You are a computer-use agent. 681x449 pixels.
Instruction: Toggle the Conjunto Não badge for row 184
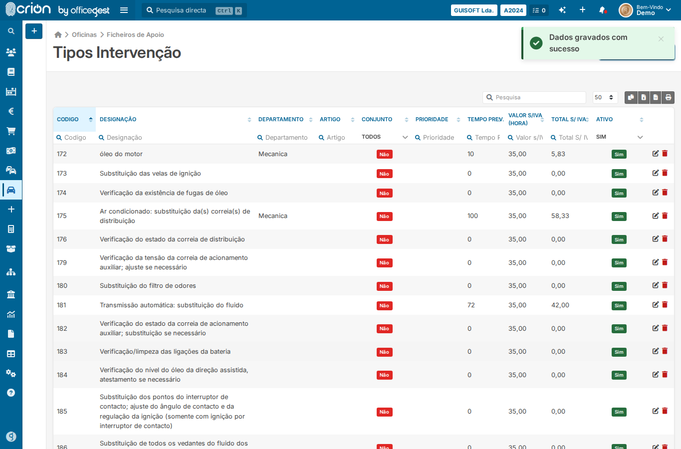pos(384,375)
